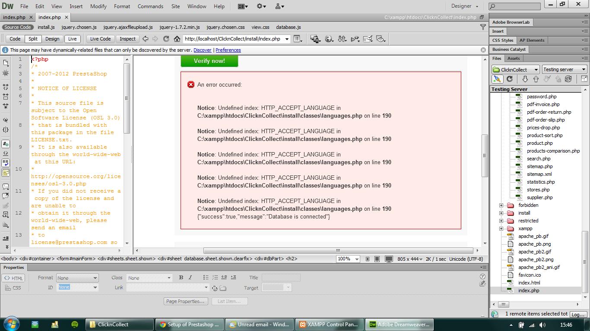Open the Site Manager icon in title bar
This screenshot has width=590, height=331.
pyautogui.click(x=280, y=6)
